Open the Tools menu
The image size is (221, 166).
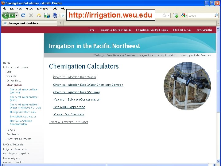point(54,9)
